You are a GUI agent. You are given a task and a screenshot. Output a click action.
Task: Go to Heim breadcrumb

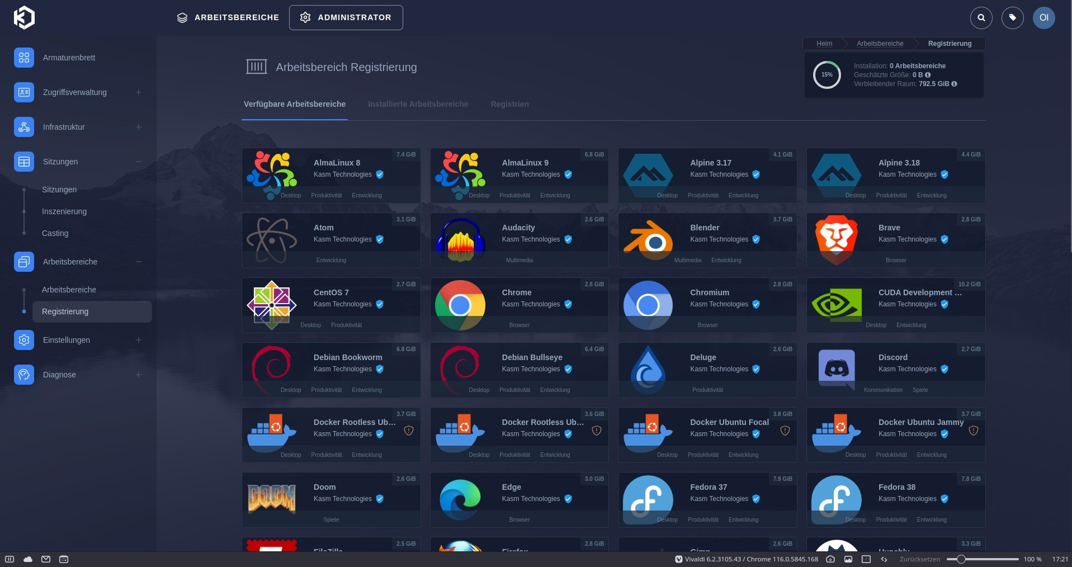click(824, 44)
